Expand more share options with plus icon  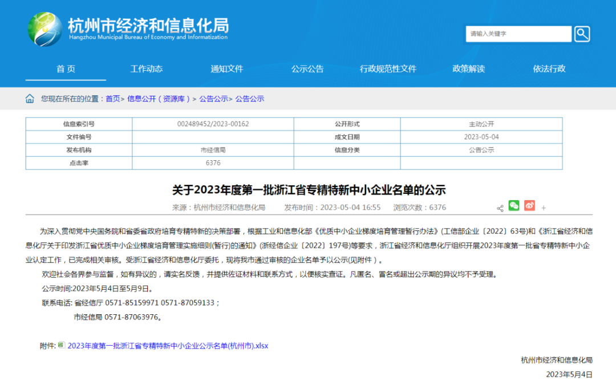pyautogui.click(x=544, y=208)
